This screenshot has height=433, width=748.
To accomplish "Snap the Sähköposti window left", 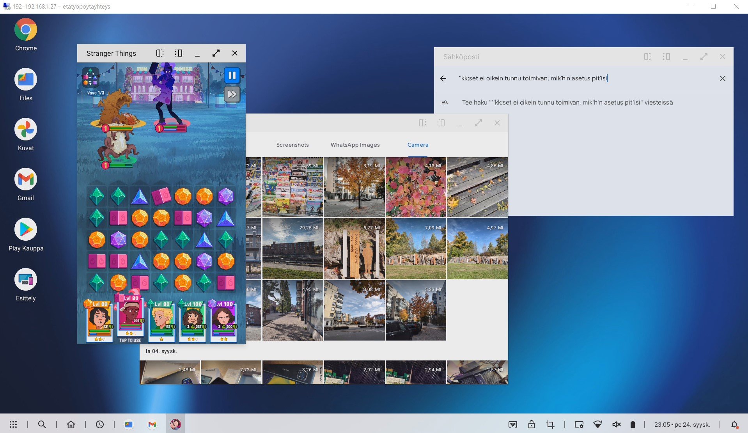I will pos(648,57).
